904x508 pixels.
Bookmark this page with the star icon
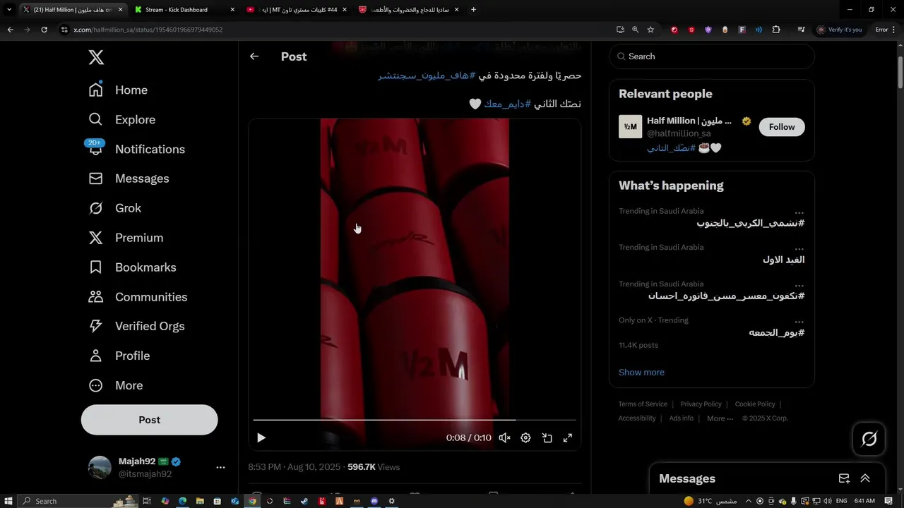coord(650,30)
